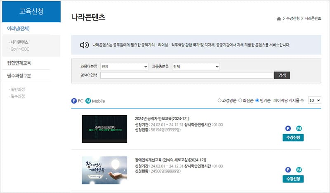Click the 검색 search button

(x=282, y=75)
